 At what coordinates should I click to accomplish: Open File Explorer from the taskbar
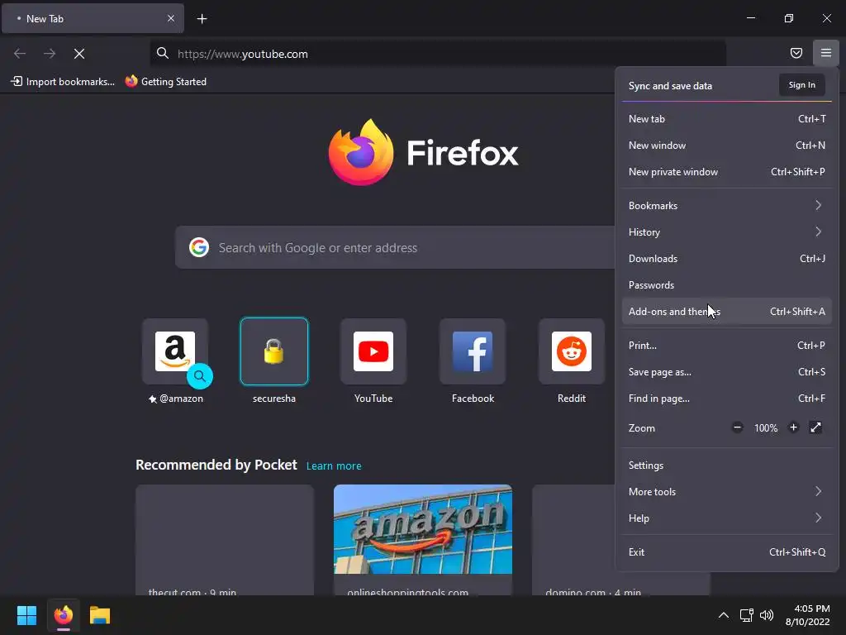pos(100,615)
